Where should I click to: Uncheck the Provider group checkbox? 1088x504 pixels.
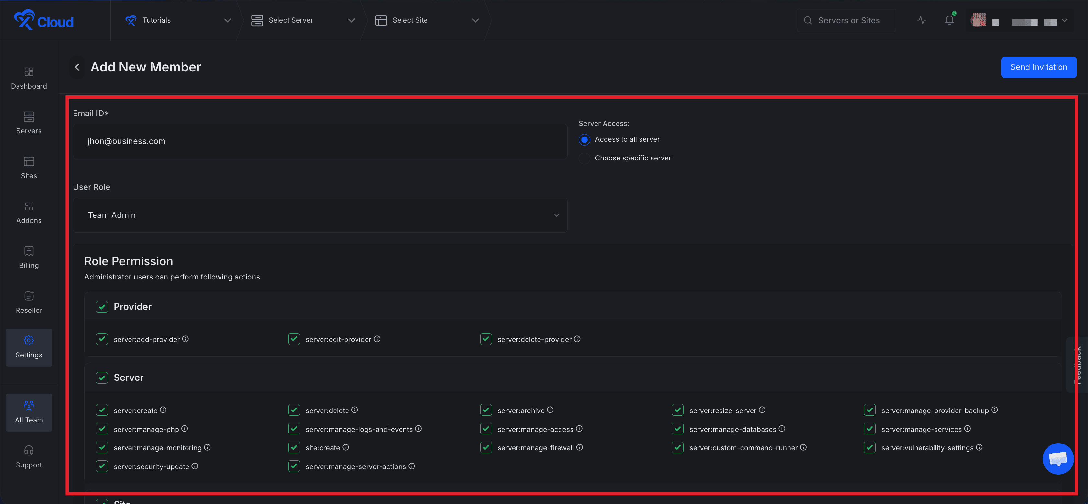[x=102, y=307]
